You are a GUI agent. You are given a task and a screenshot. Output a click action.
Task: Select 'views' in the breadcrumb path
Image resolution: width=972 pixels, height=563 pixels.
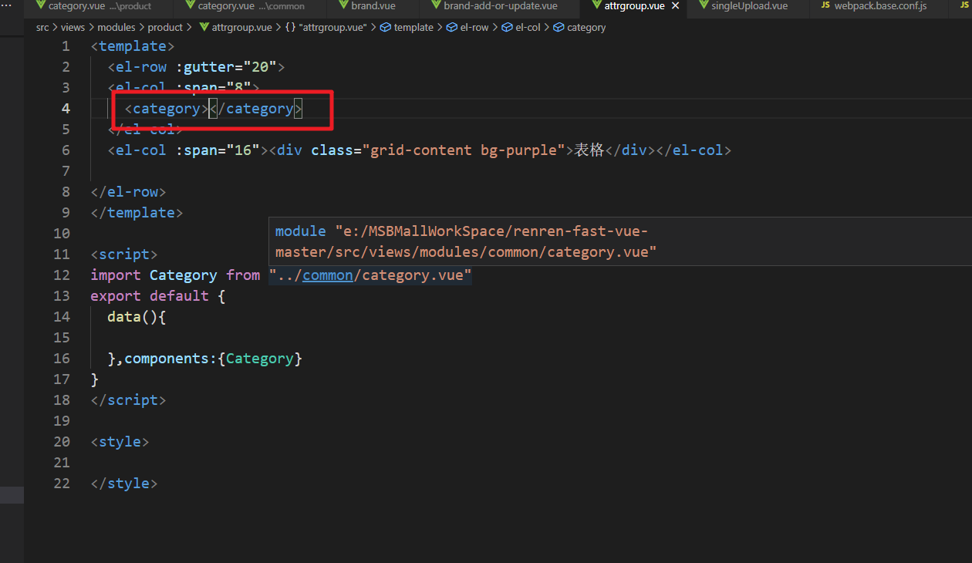[x=73, y=27]
